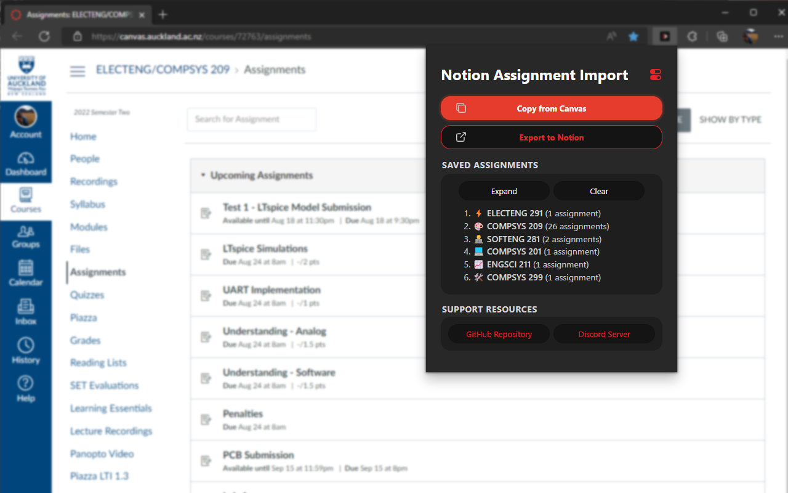Expand the saved assignments list
This screenshot has width=788, height=493.
504,191
